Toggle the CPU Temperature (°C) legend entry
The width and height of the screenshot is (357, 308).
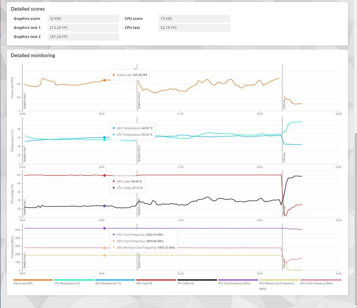[67, 283]
